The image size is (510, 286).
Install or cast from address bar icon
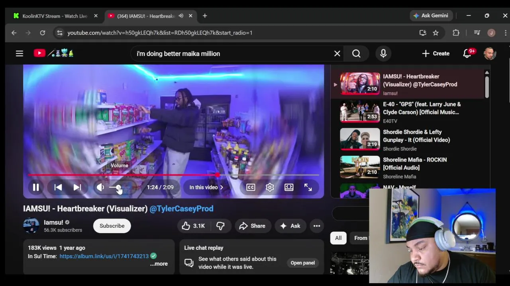click(x=423, y=33)
